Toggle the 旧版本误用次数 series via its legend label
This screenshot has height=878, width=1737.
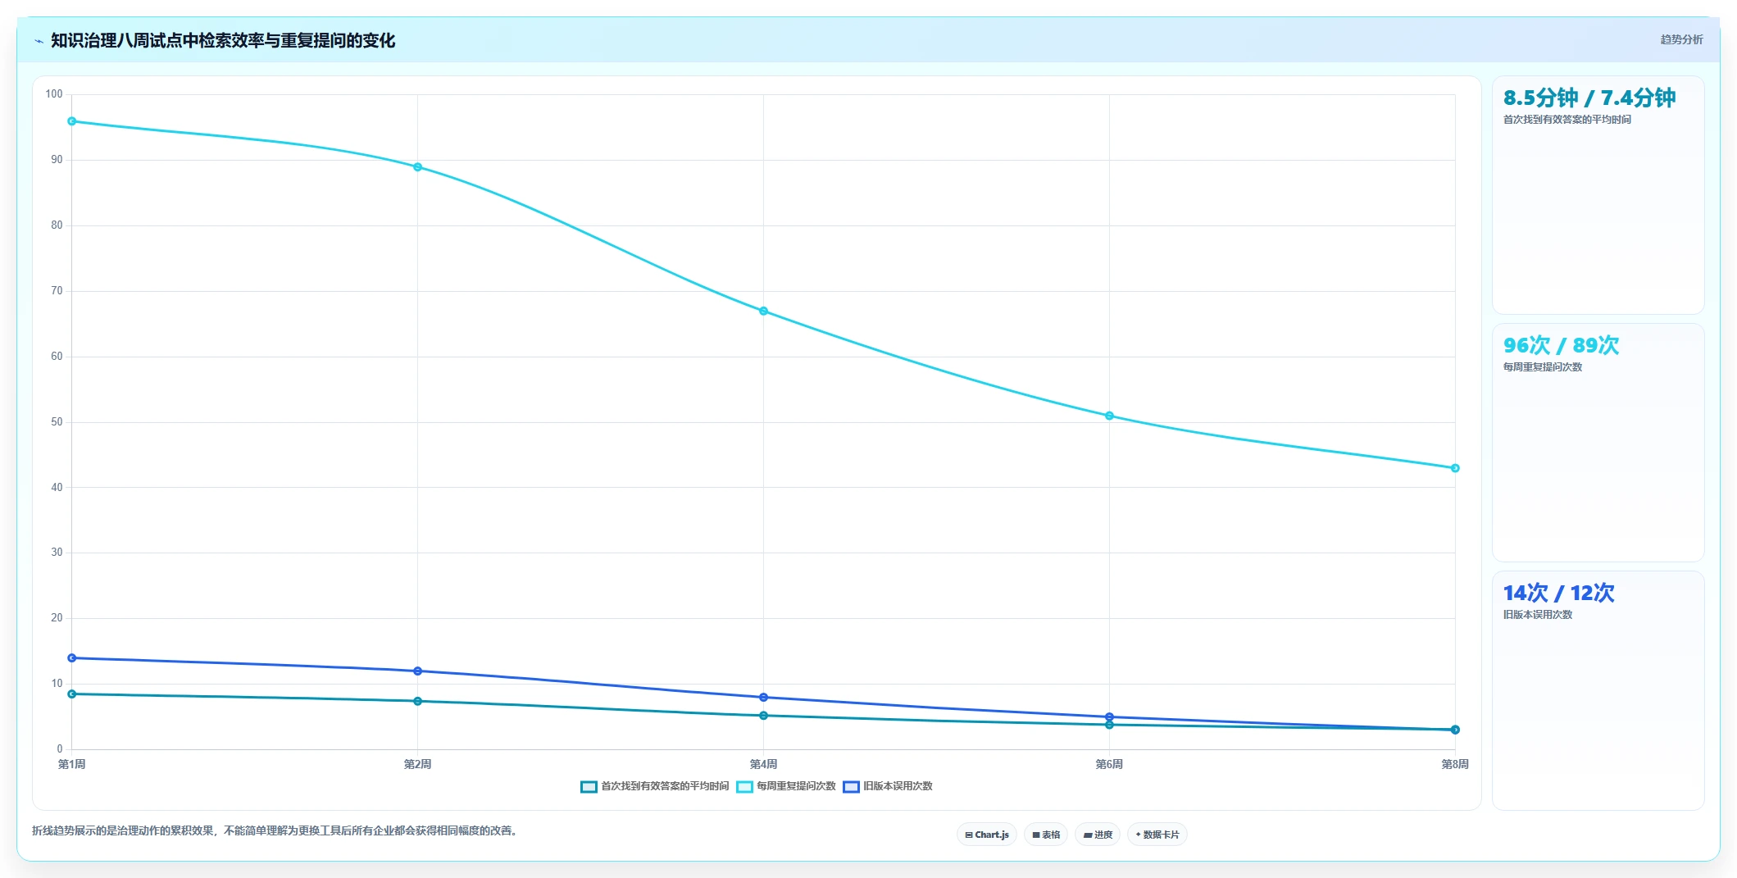coord(898,786)
